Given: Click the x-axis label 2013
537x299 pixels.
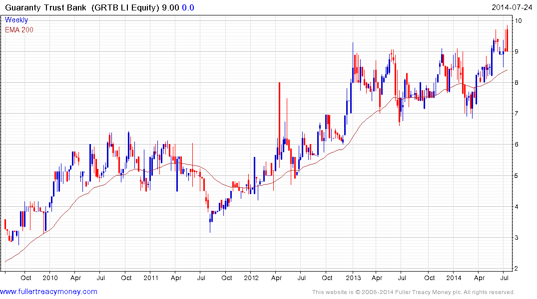Looking at the screenshot, I should point(353,278).
